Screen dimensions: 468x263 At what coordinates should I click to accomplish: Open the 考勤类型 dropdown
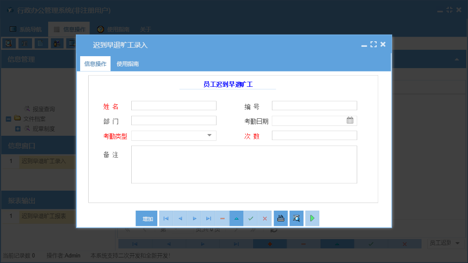click(209, 135)
